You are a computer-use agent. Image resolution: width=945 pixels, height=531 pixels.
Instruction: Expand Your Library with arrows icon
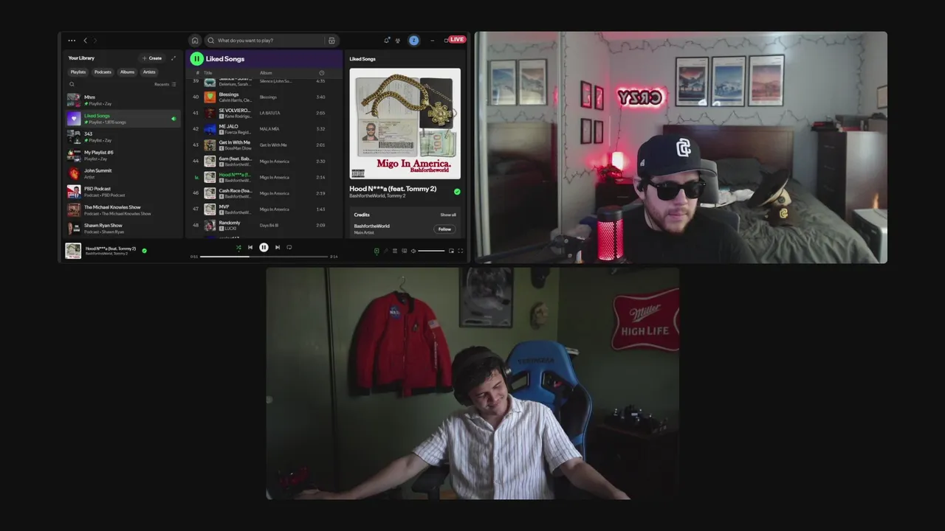coord(173,58)
